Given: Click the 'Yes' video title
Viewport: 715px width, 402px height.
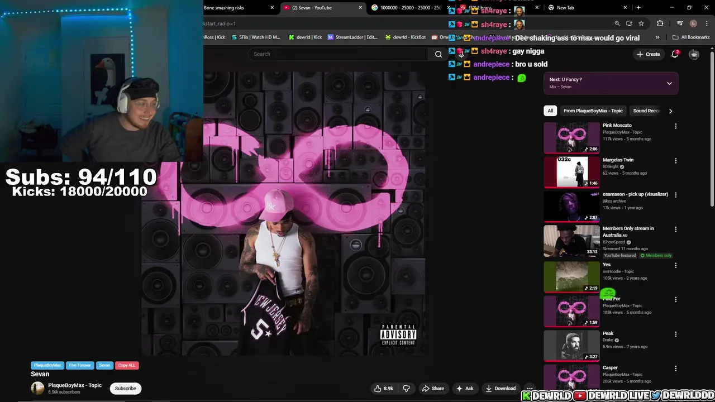Looking at the screenshot, I should (607, 265).
